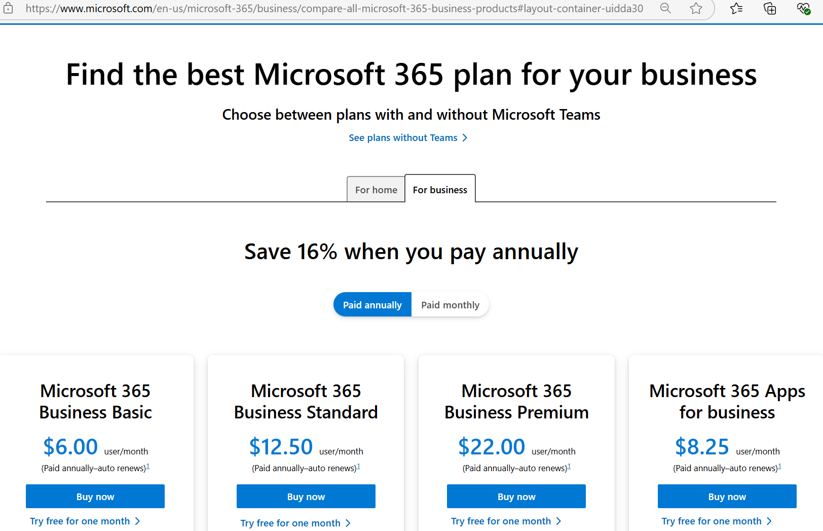Add page to favorites with star icon
Viewport: 823px width, 531px height.
point(696,8)
